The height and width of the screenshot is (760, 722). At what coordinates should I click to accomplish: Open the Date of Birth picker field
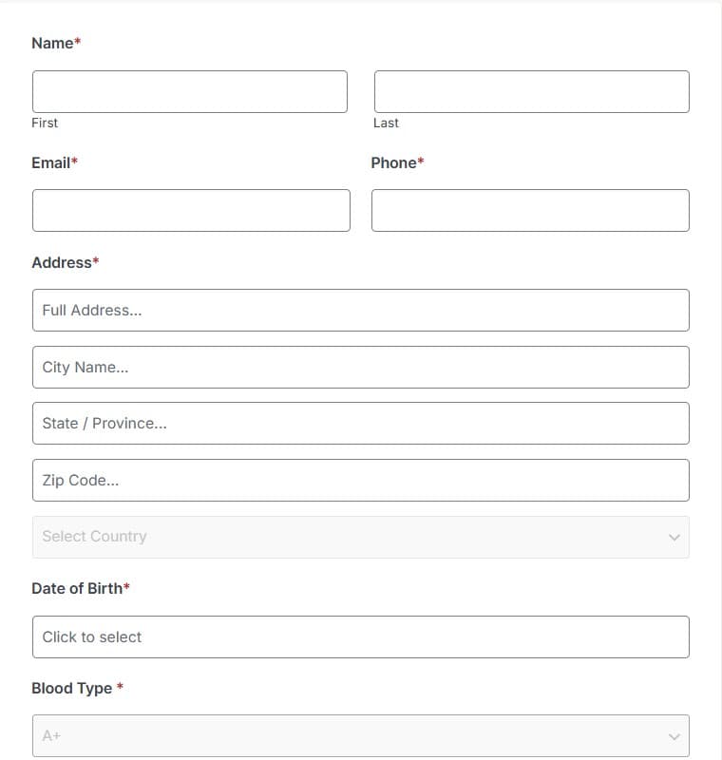pos(360,636)
